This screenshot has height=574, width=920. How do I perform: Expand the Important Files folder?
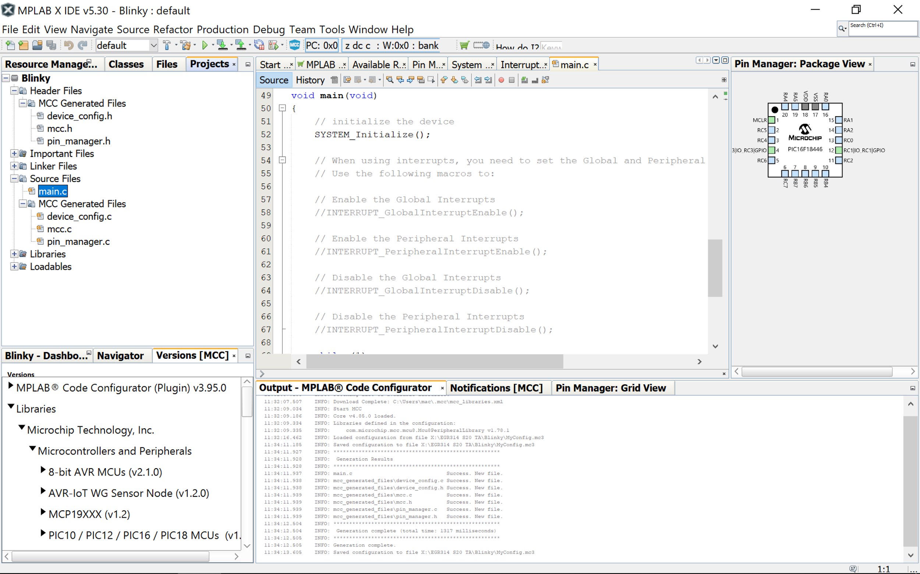[14, 153]
